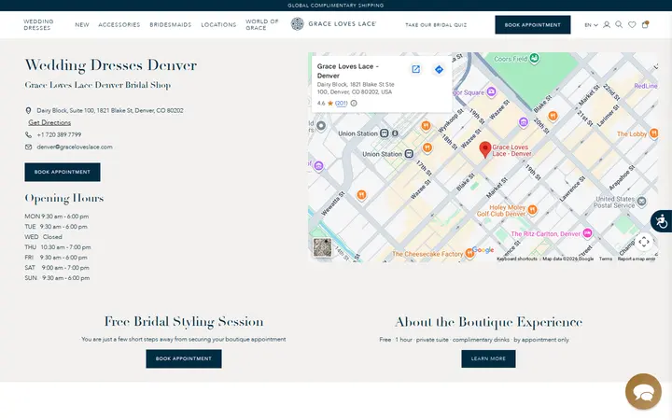Click the rating info icon on map card
Viewport: 672px width, 420px height.
[x=354, y=104]
